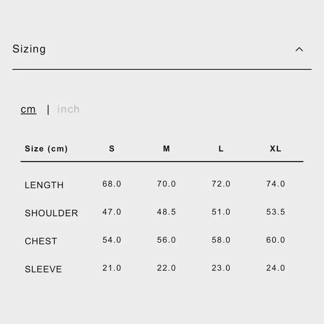
Task: Click the 58.0 chest value for L
Action: pyautogui.click(x=221, y=240)
